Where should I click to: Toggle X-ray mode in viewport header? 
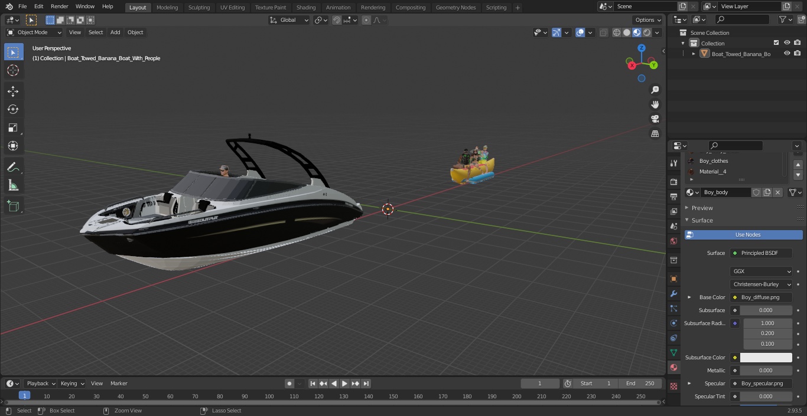603,32
